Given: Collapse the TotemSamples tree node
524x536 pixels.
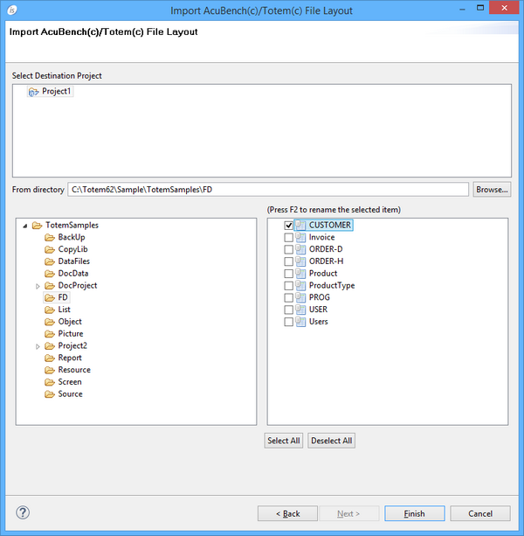Looking at the screenshot, I should [24, 226].
